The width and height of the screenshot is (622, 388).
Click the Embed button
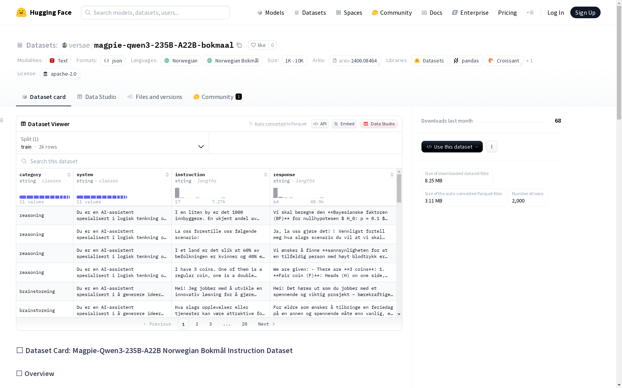344,124
